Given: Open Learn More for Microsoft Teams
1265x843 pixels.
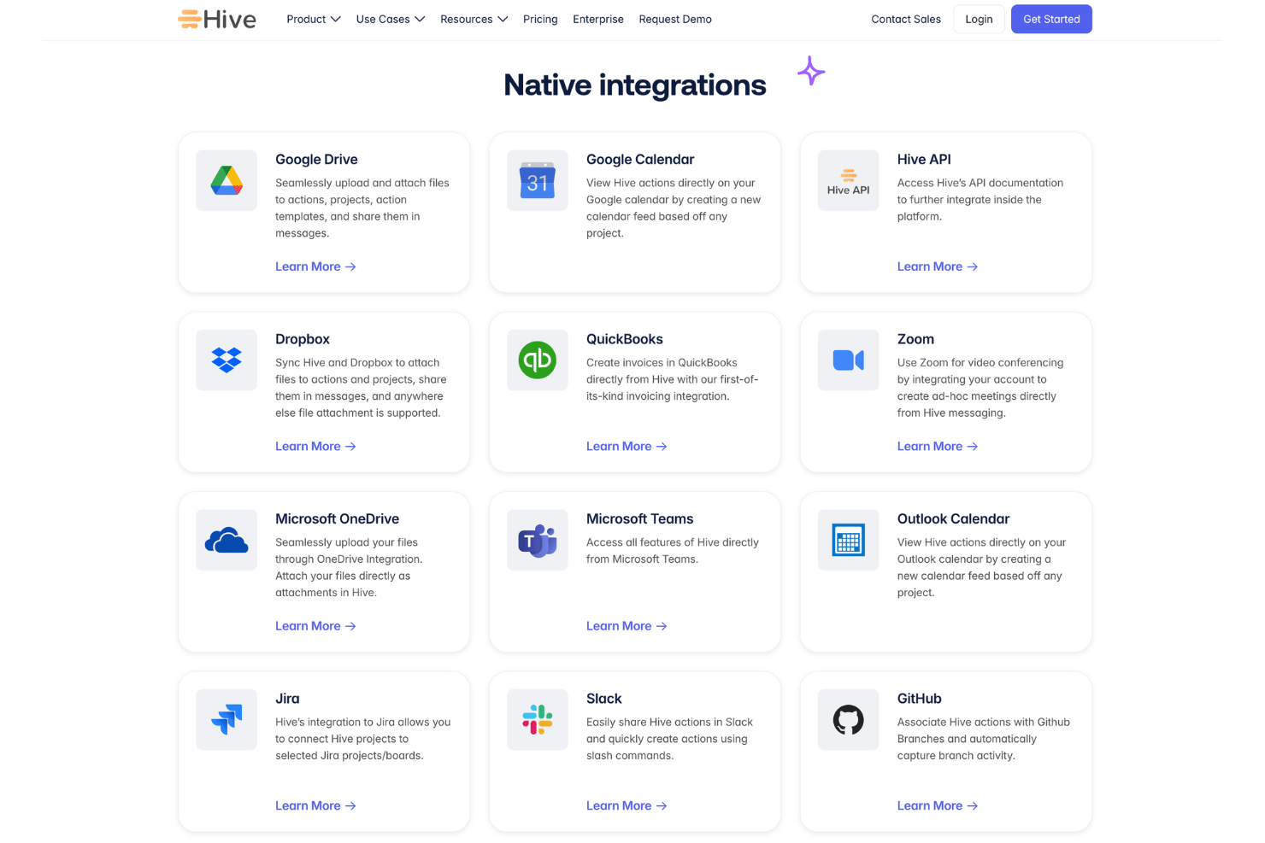Looking at the screenshot, I should 627,626.
